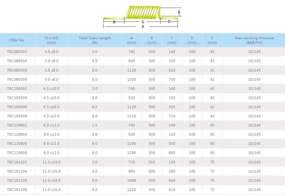This screenshot has width=285, height=196.
Task: Click the A value 1300 for TBC080508
Action: tap(132, 80)
